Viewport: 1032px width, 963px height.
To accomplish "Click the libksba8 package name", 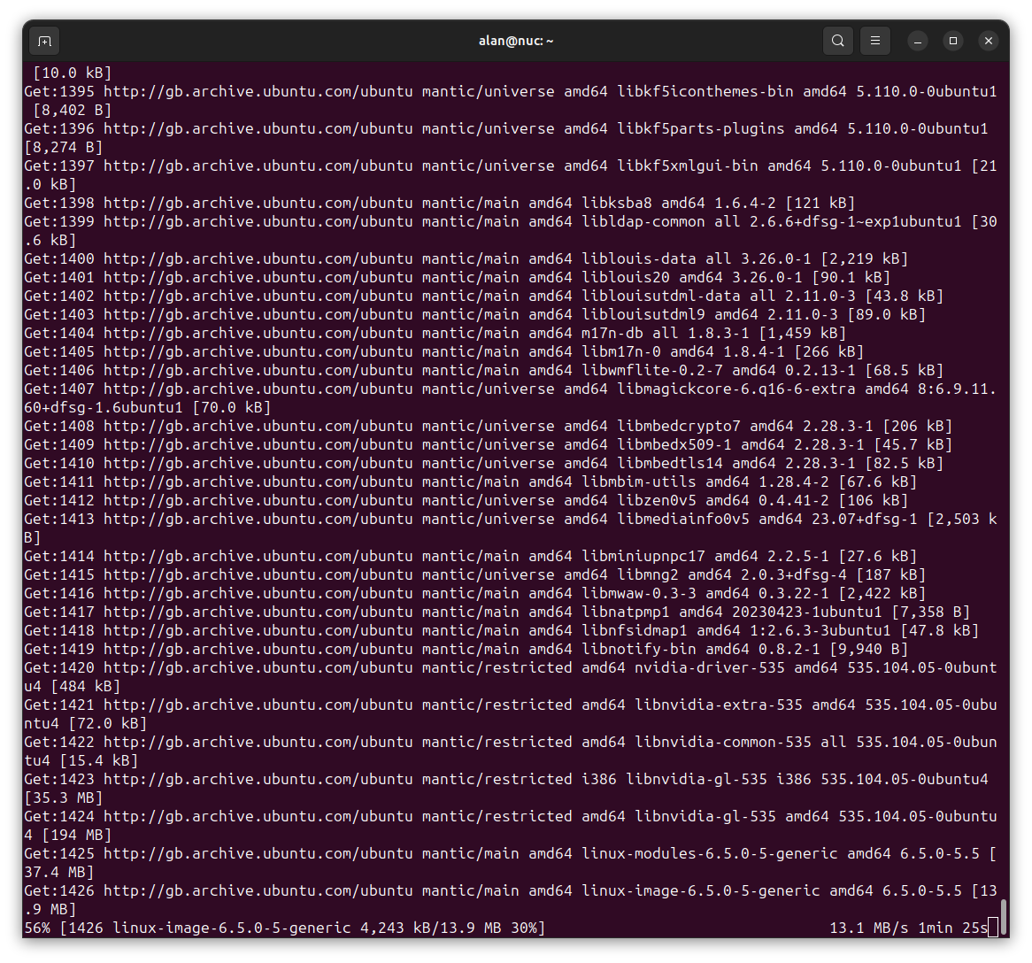I will coord(617,203).
